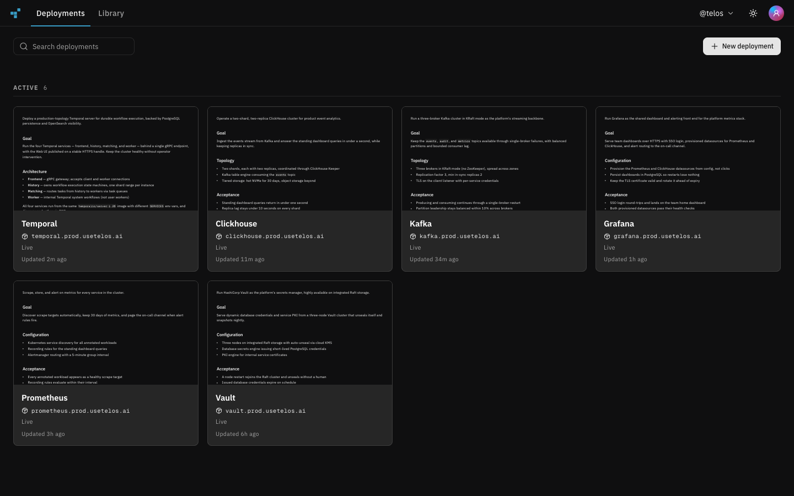Click the cube icon beside temporal.prod.usetelos.ai
794x496 pixels.
25,236
